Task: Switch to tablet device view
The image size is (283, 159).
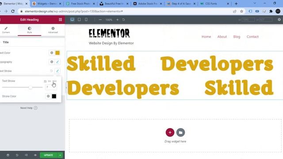Action: [79, 19]
